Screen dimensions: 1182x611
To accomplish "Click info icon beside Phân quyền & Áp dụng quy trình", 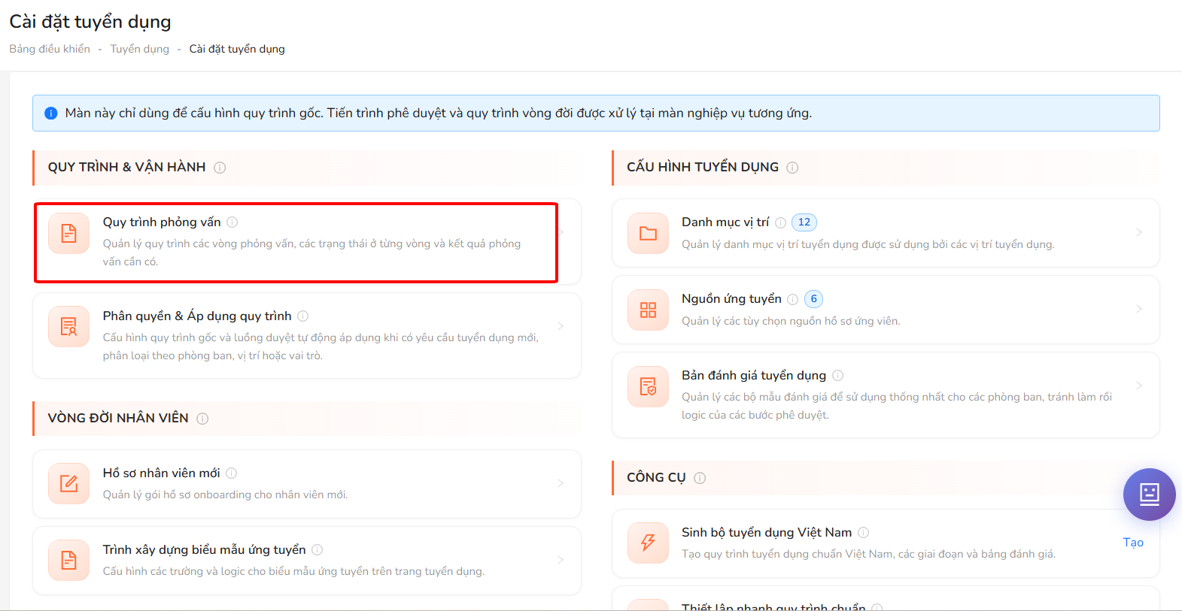I will coord(303,316).
